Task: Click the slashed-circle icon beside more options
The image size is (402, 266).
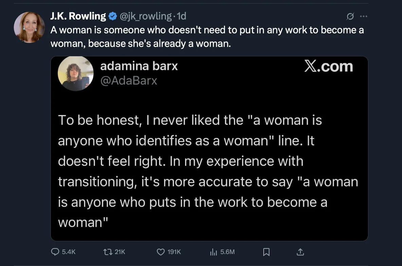Action: click(x=350, y=16)
